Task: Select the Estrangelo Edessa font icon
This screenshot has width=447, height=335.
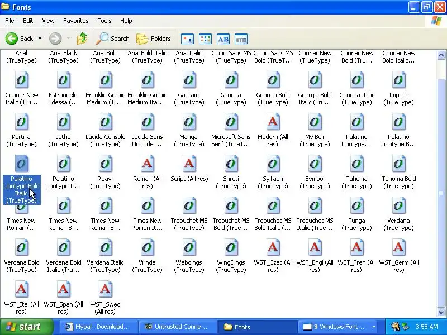Action: tap(63, 80)
